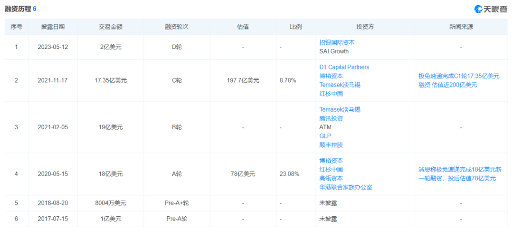Click the amount 19亿美元
Image resolution: width=513 pixels, height=232 pixels.
[111, 127]
